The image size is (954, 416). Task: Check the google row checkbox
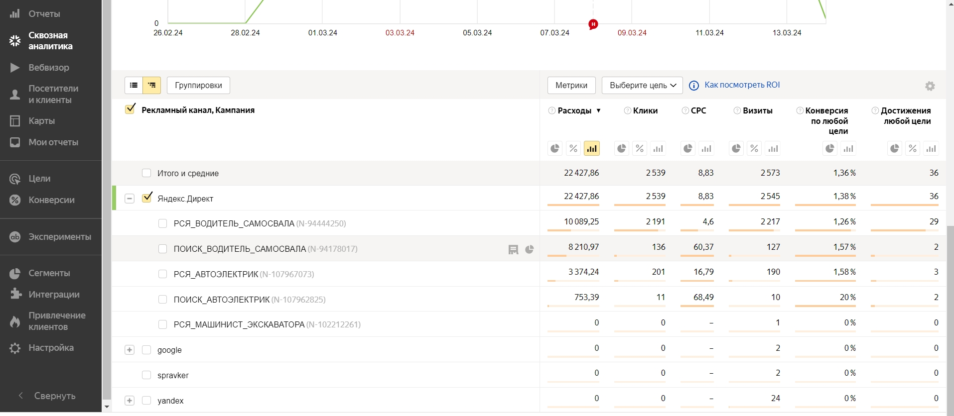point(146,350)
